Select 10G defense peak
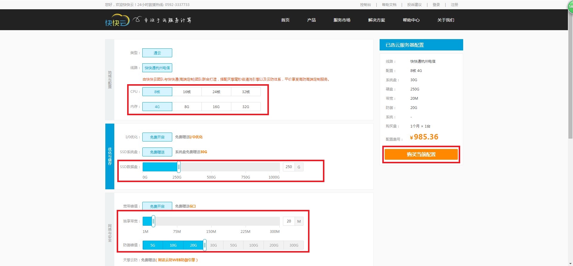The width and height of the screenshot is (573, 266). [173, 245]
